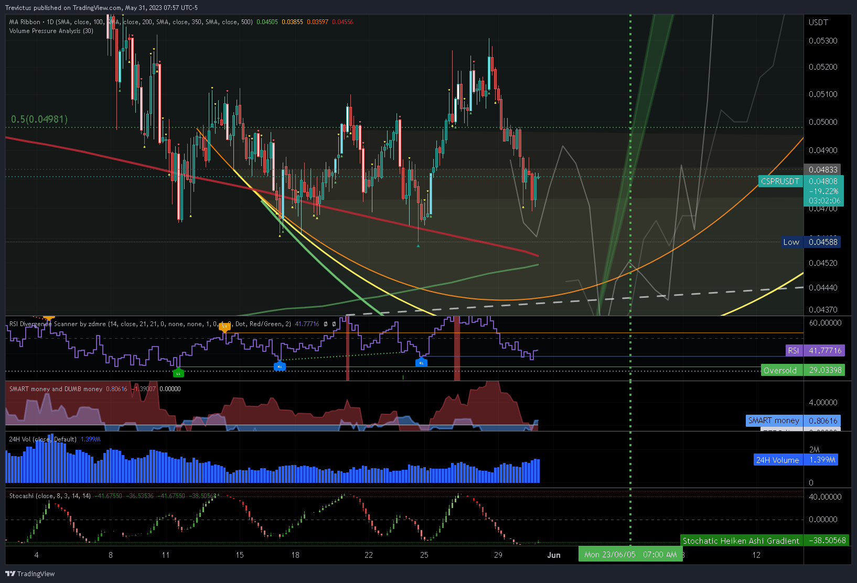Image resolution: width=857 pixels, height=583 pixels.
Task: Click the gray 0.04833 price tag
Action: pos(822,169)
